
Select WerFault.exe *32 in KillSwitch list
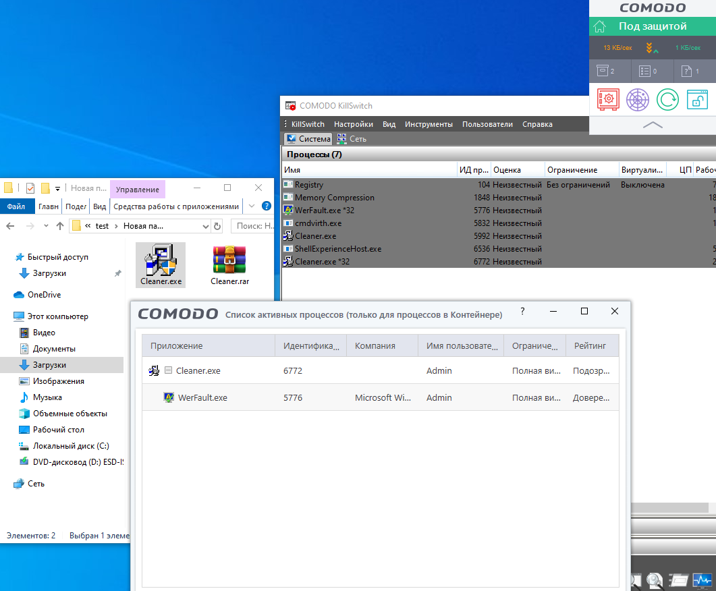(x=499, y=210)
